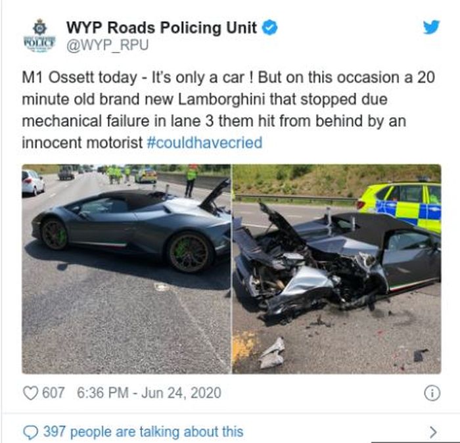
Task: Open the right crashed rear photo
Action: tap(336, 269)
